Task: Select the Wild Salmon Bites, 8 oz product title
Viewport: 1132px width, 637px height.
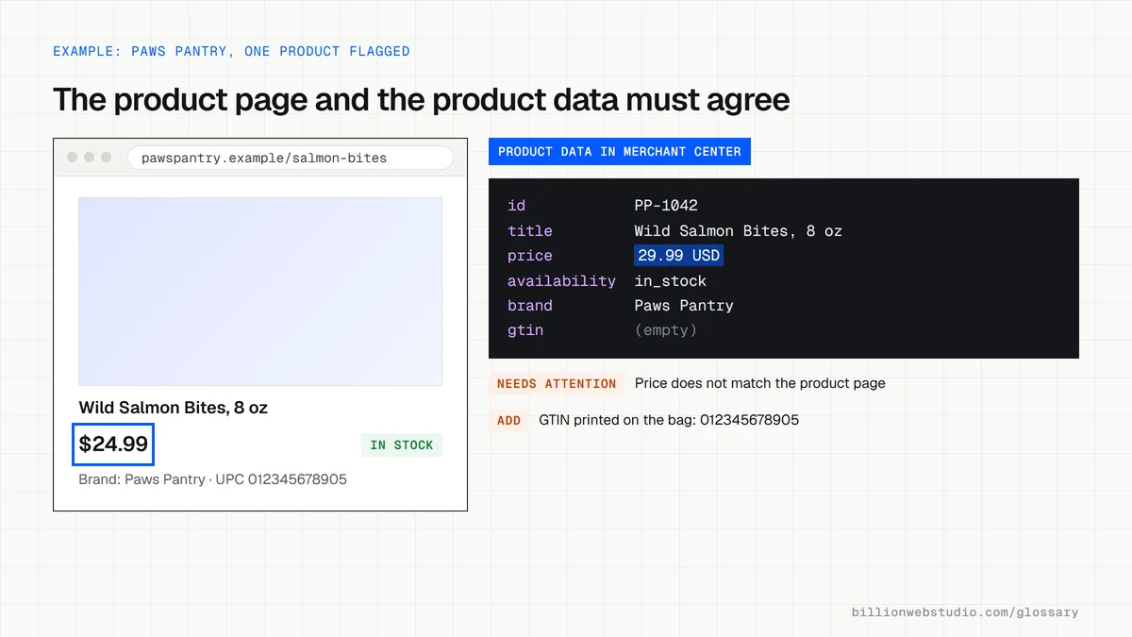Action: tap(174, 408)
